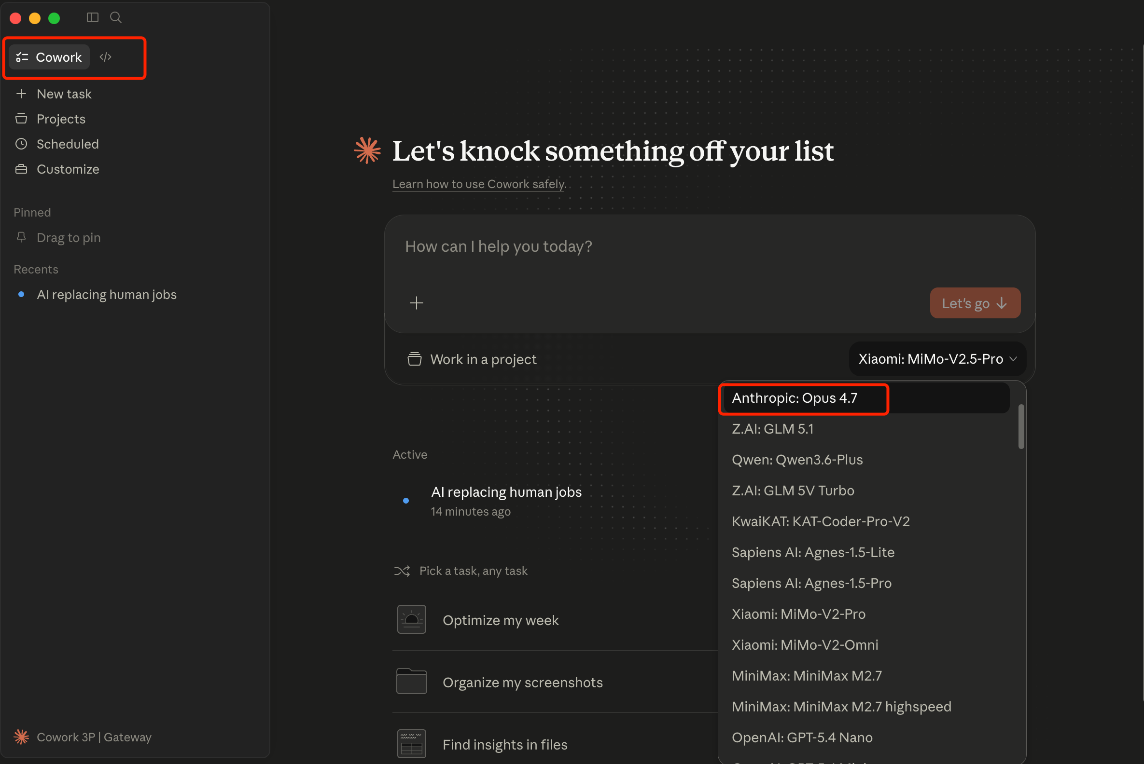Click the 14 minutes ago timestamp
The height and width of the screenshot is (764, 1144).
471,512
